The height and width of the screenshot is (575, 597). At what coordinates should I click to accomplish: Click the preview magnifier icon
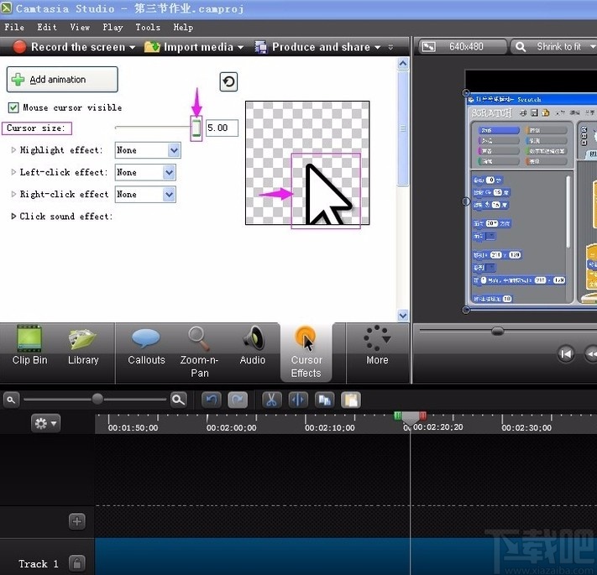521,47
